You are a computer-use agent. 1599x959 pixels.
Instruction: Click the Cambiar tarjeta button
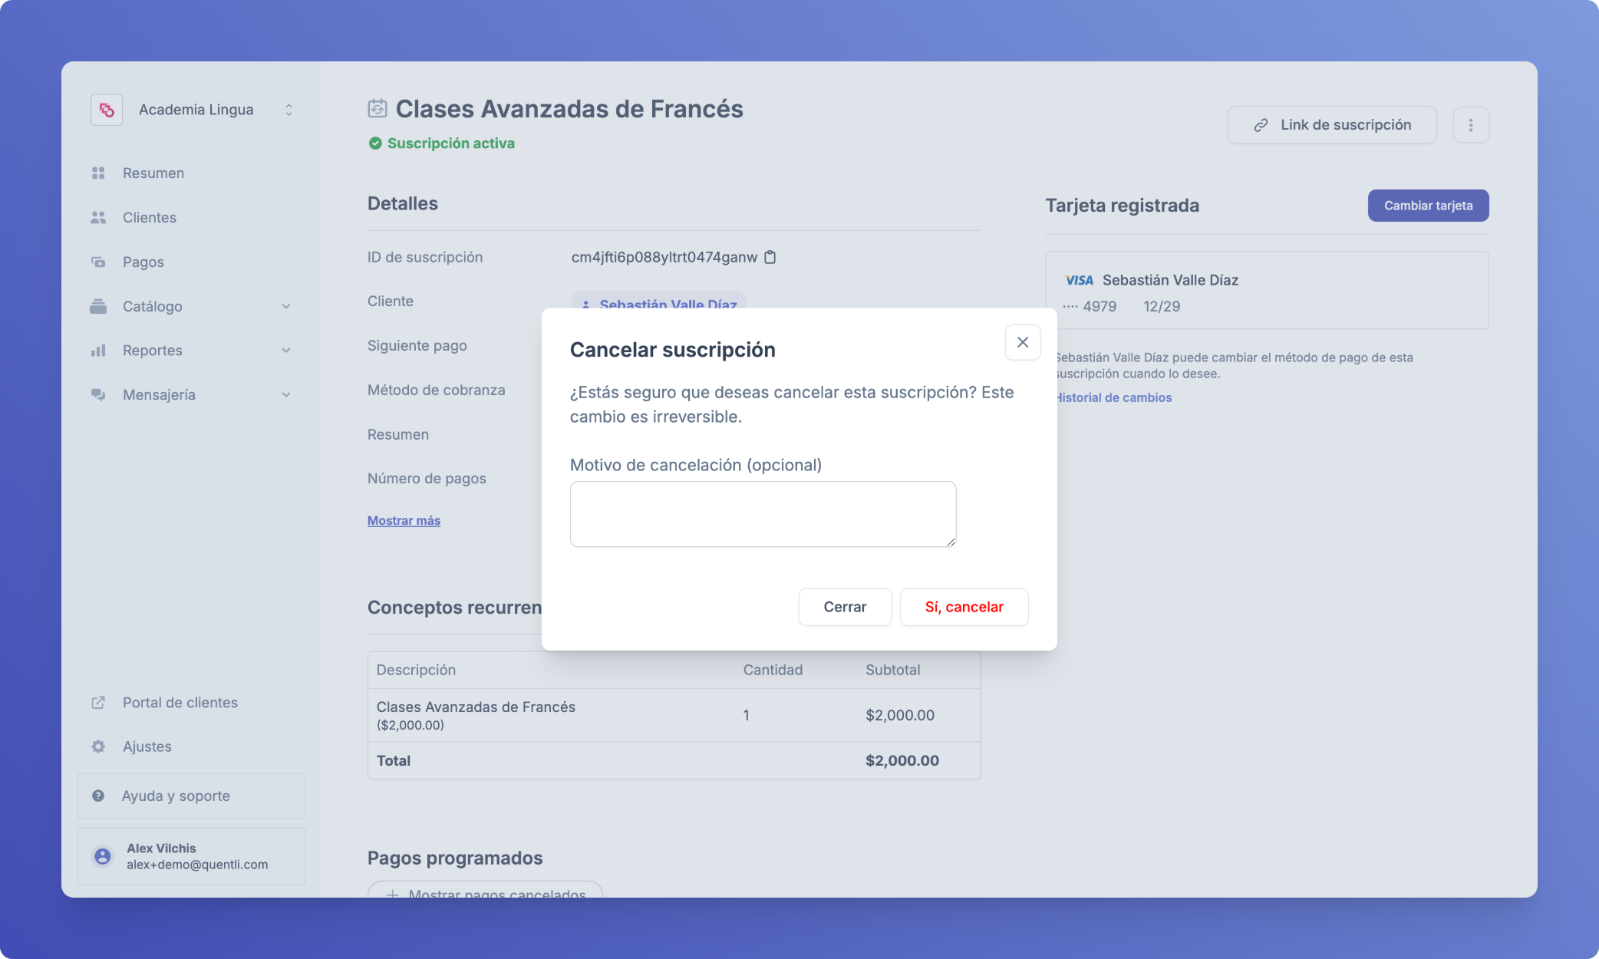1428,206
